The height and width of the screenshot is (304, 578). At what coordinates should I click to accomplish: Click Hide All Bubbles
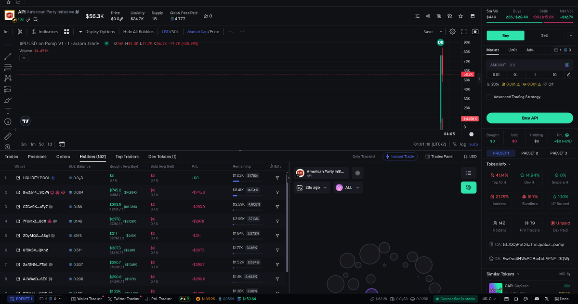click(138, 32)
